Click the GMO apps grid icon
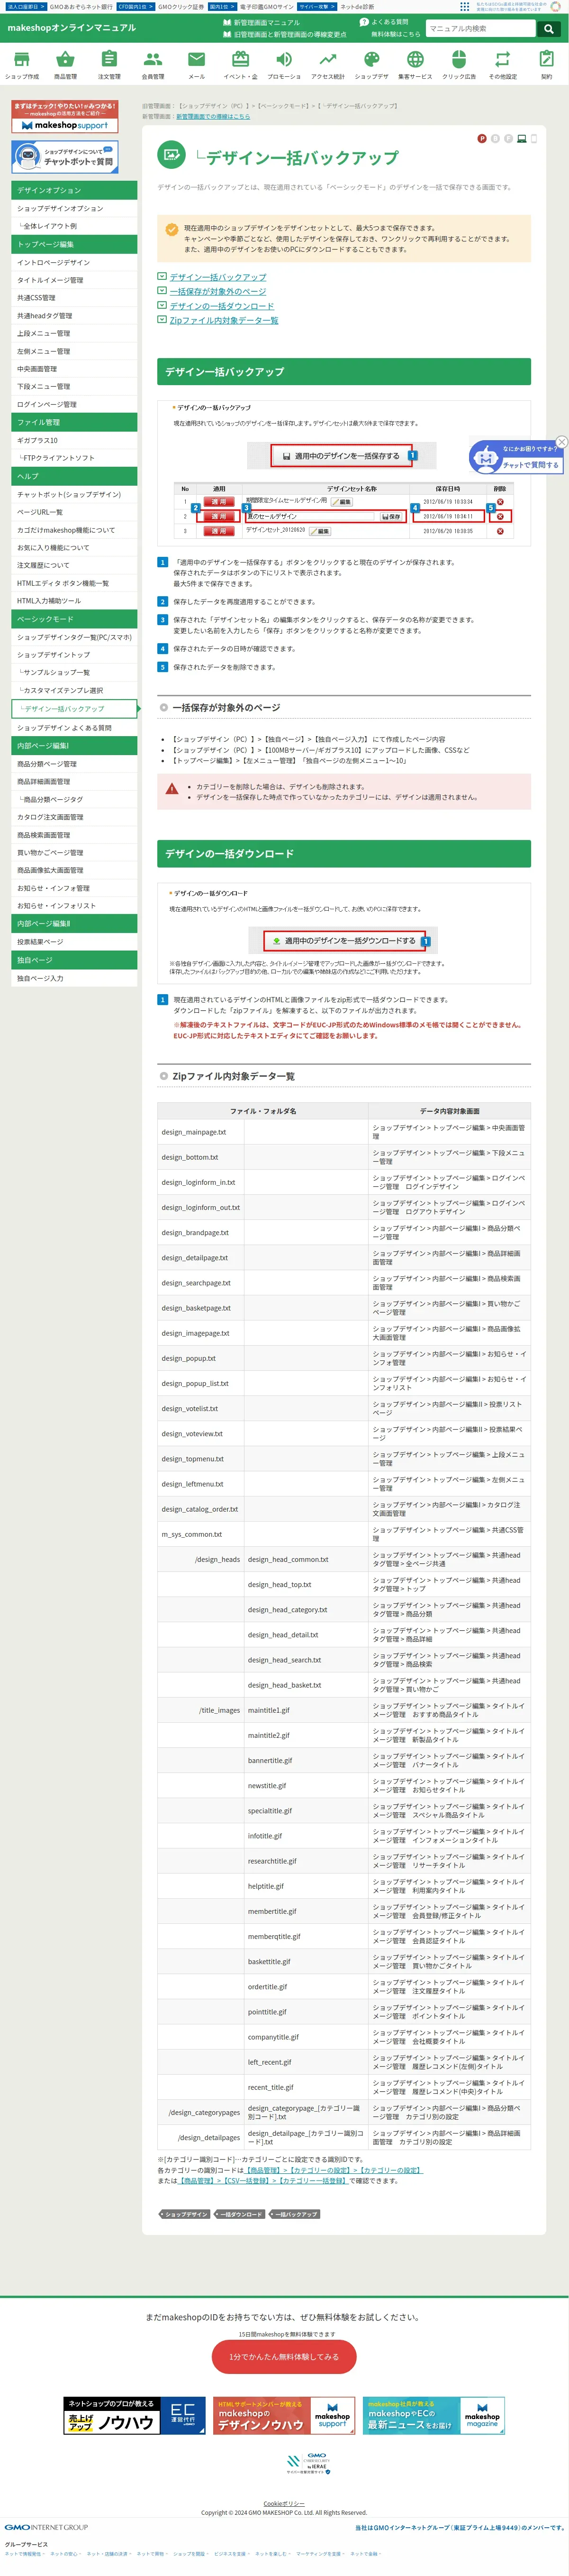Screen dimensions: 569x2576 (x=463, y=6)
